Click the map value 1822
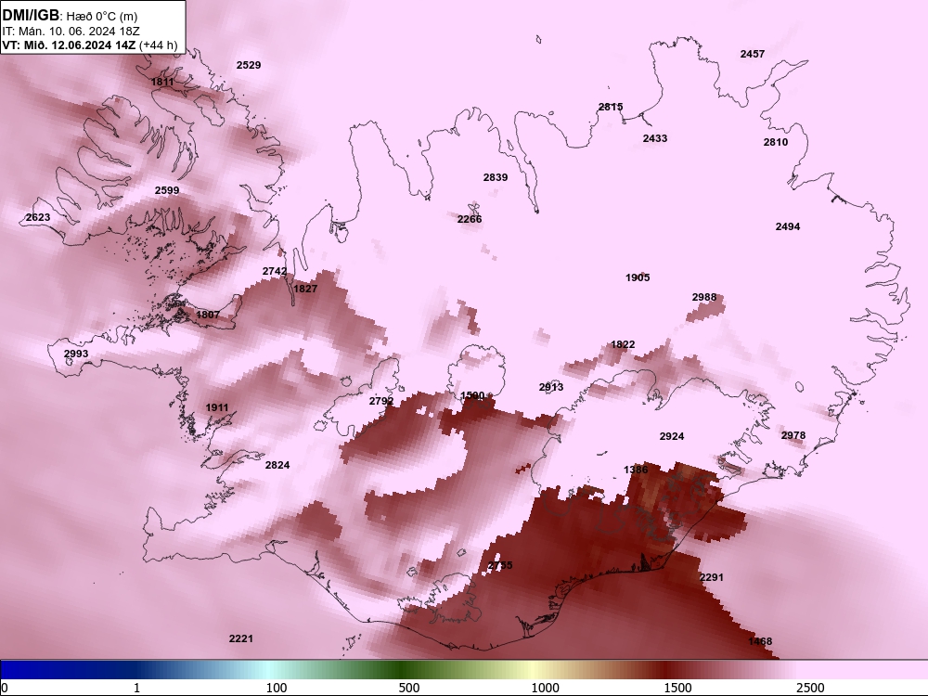Screen dimensions: 928x696 [x=623, y=344]
